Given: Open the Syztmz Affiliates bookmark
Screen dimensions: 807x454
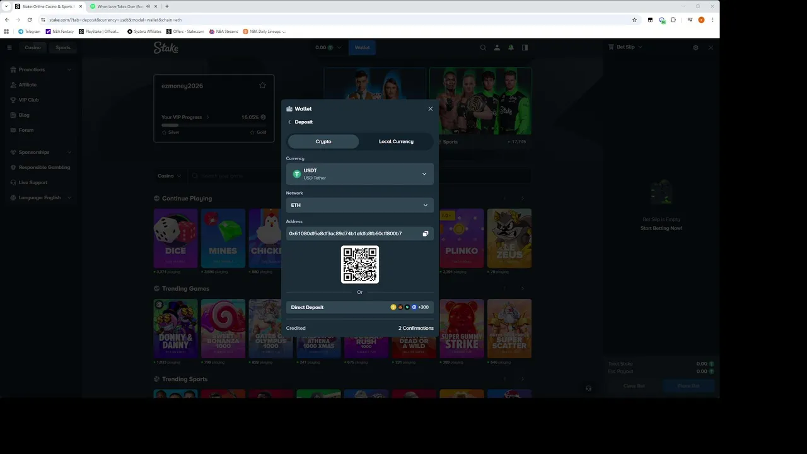Looking at the screenshot, I should (x=144, y=31).
